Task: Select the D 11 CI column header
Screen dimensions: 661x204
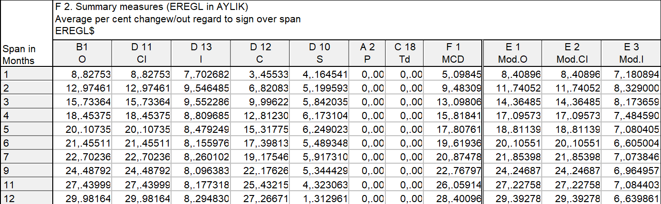Action: point(141,53)
